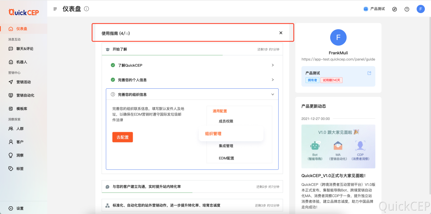
Task: Click the FrankMuli username
Action: (x=338, y=53)
